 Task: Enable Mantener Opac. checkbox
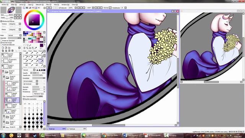click(33, 94)
